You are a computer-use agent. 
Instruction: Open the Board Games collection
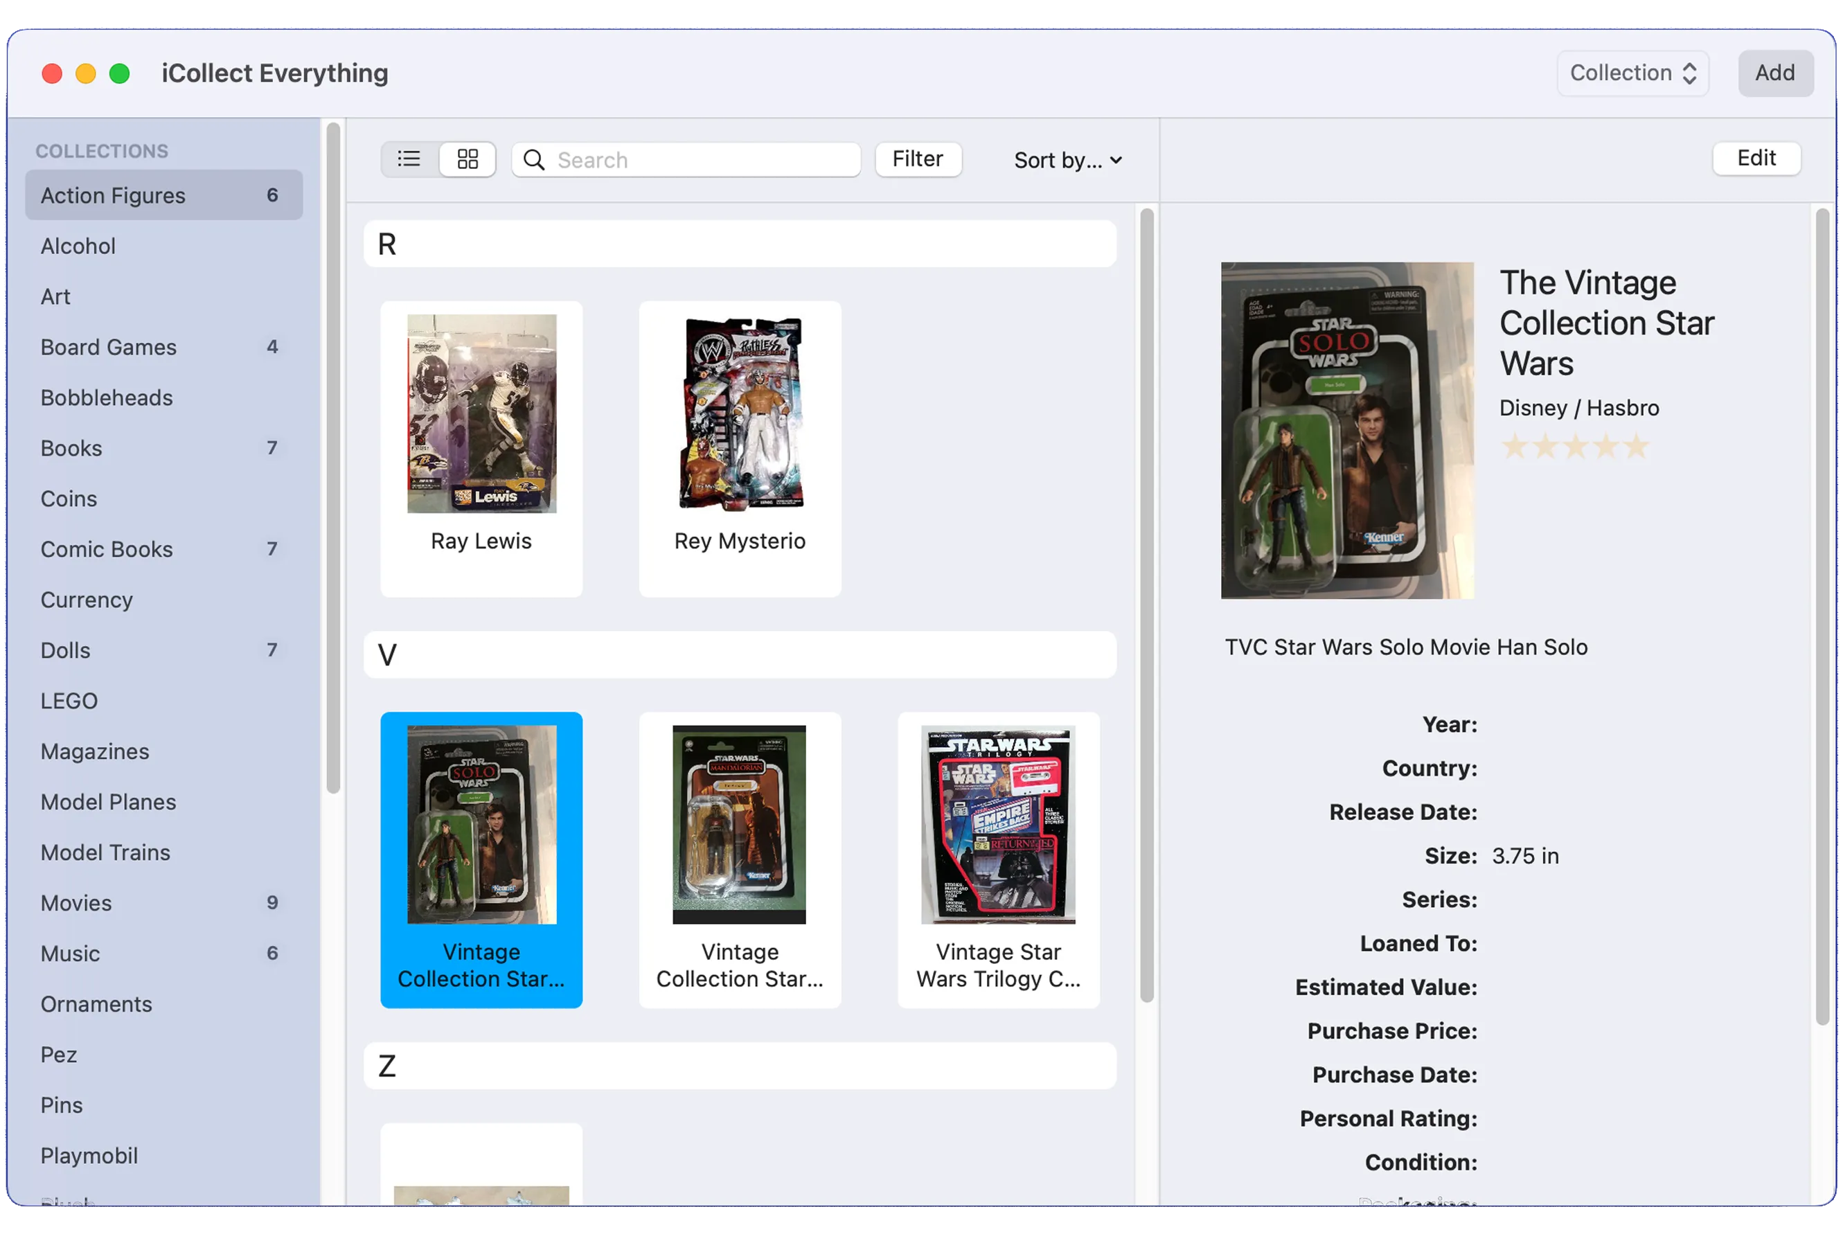point(109,347)
